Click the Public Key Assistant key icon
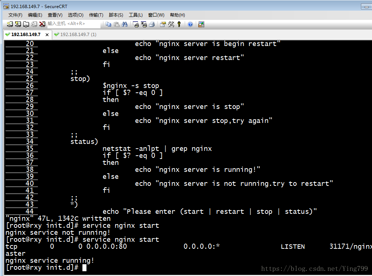372x276 pixels. tap(179, 24)
